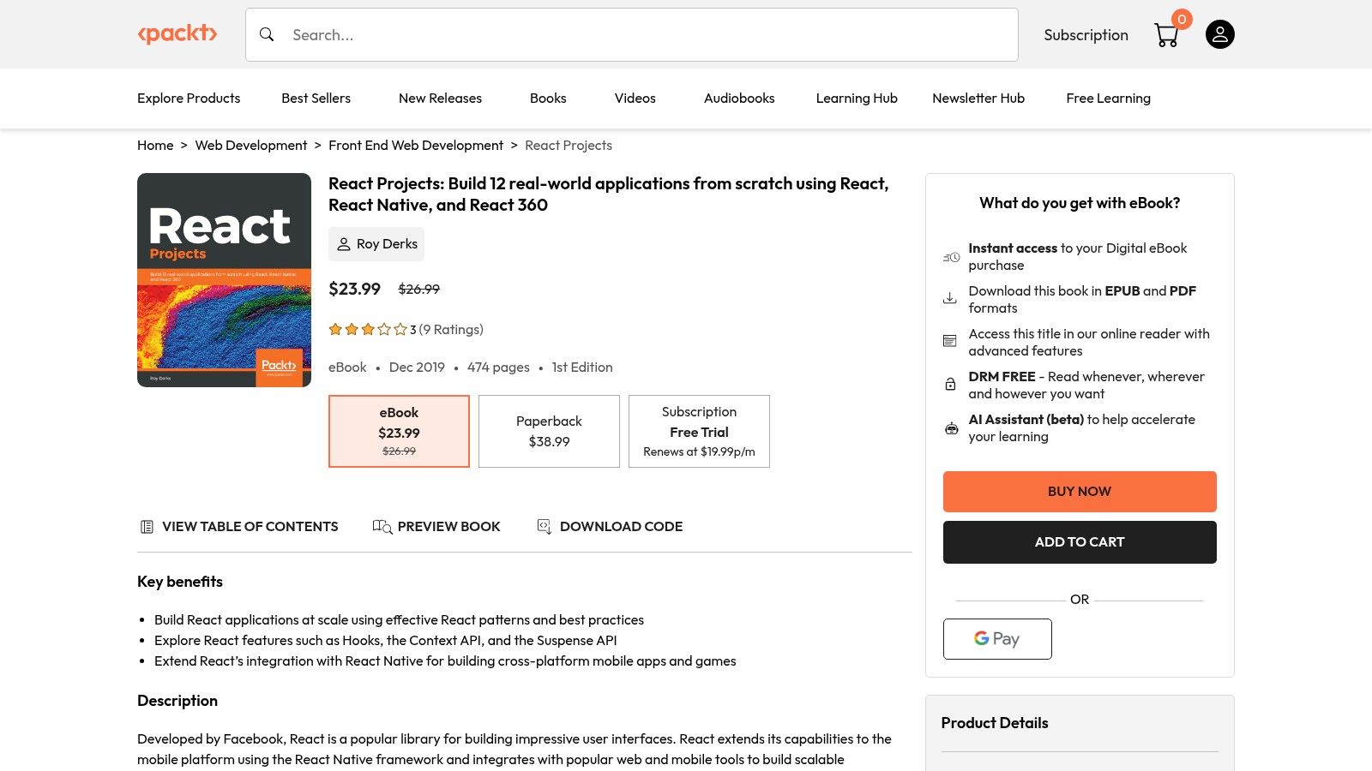Click the struck-through $26.99 price
This screenshot has width=1372, height=771.
pos(419,290)
